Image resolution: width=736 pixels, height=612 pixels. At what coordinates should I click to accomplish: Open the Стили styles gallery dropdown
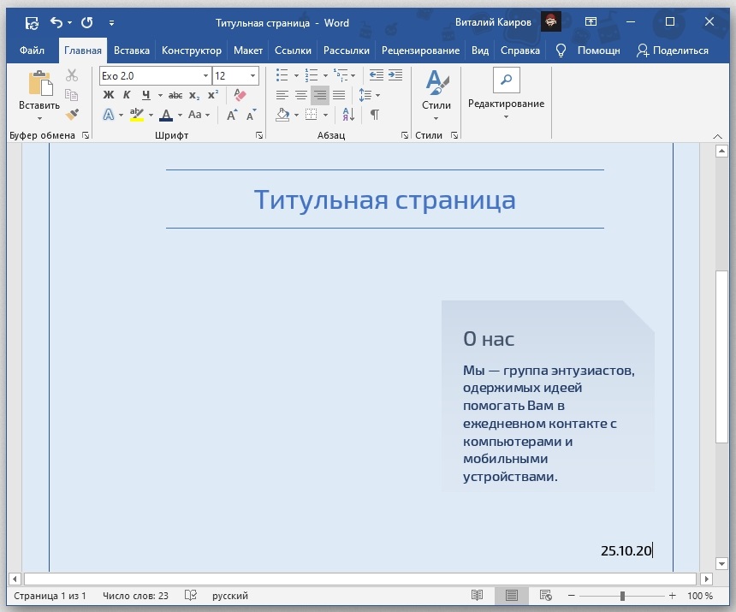point(436,96)
